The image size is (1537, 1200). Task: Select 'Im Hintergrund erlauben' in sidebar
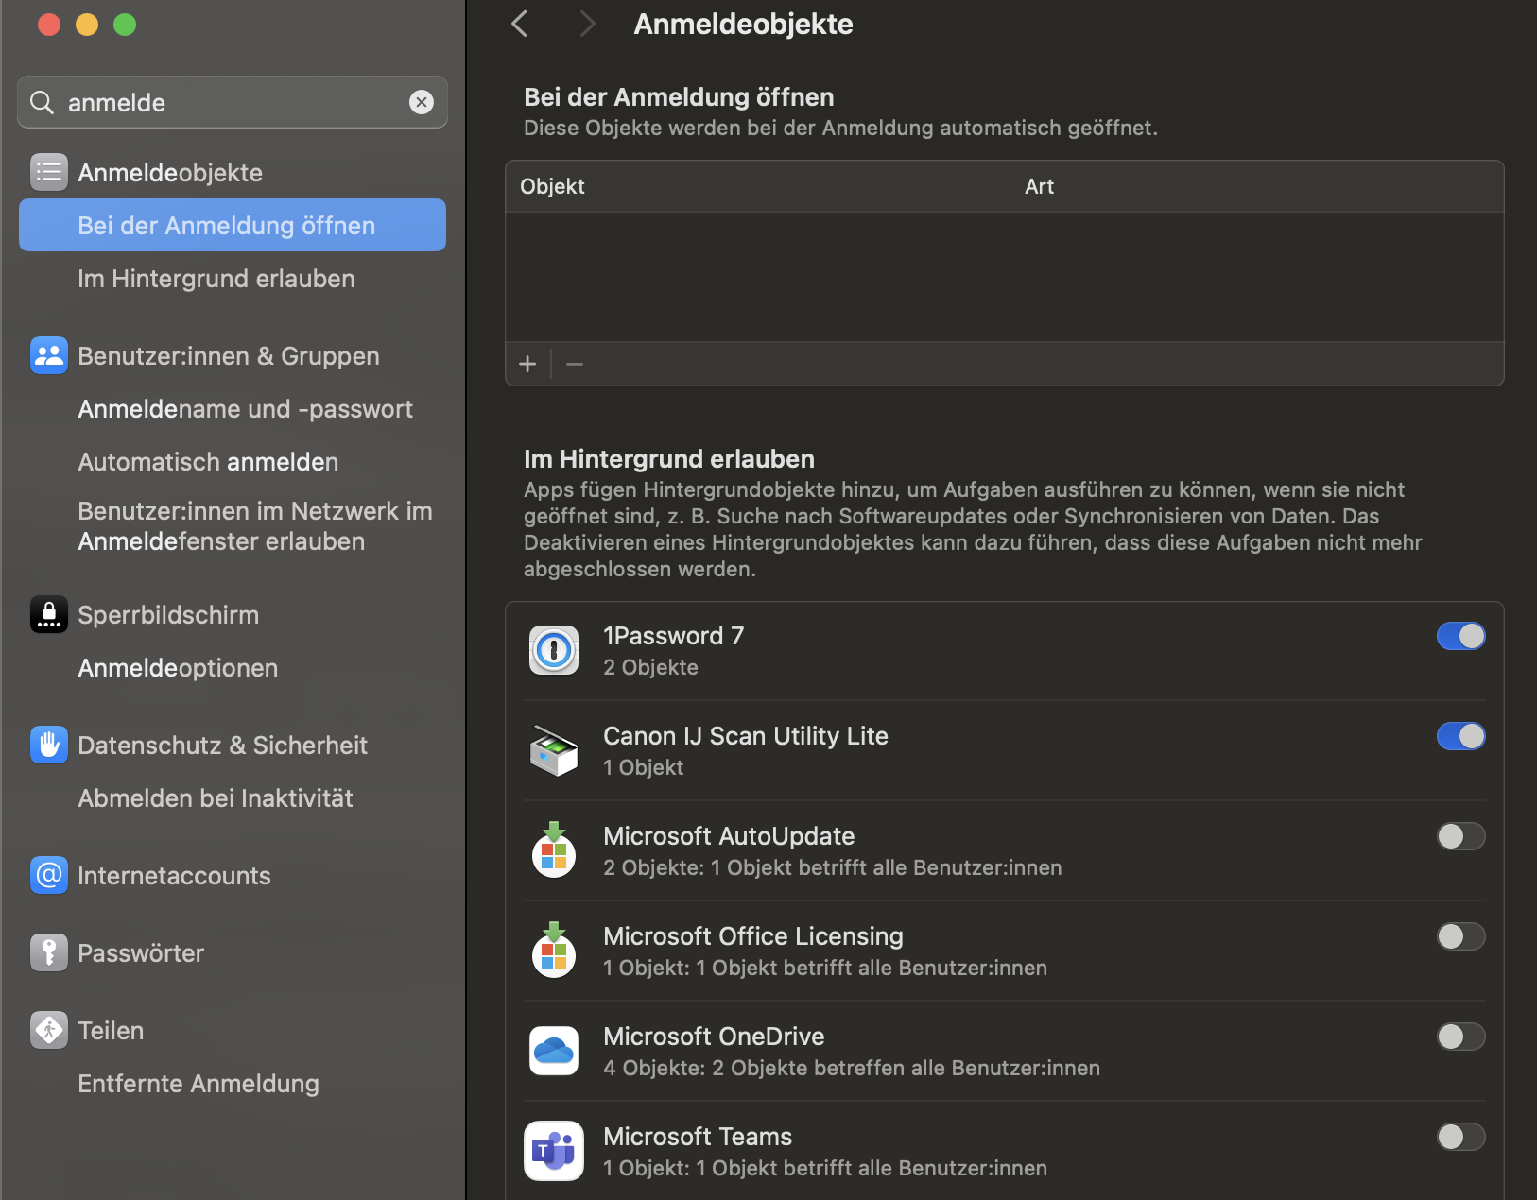tap(216, 279)
